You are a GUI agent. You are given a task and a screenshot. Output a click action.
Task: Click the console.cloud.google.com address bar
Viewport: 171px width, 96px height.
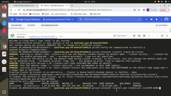pos(69,10)
